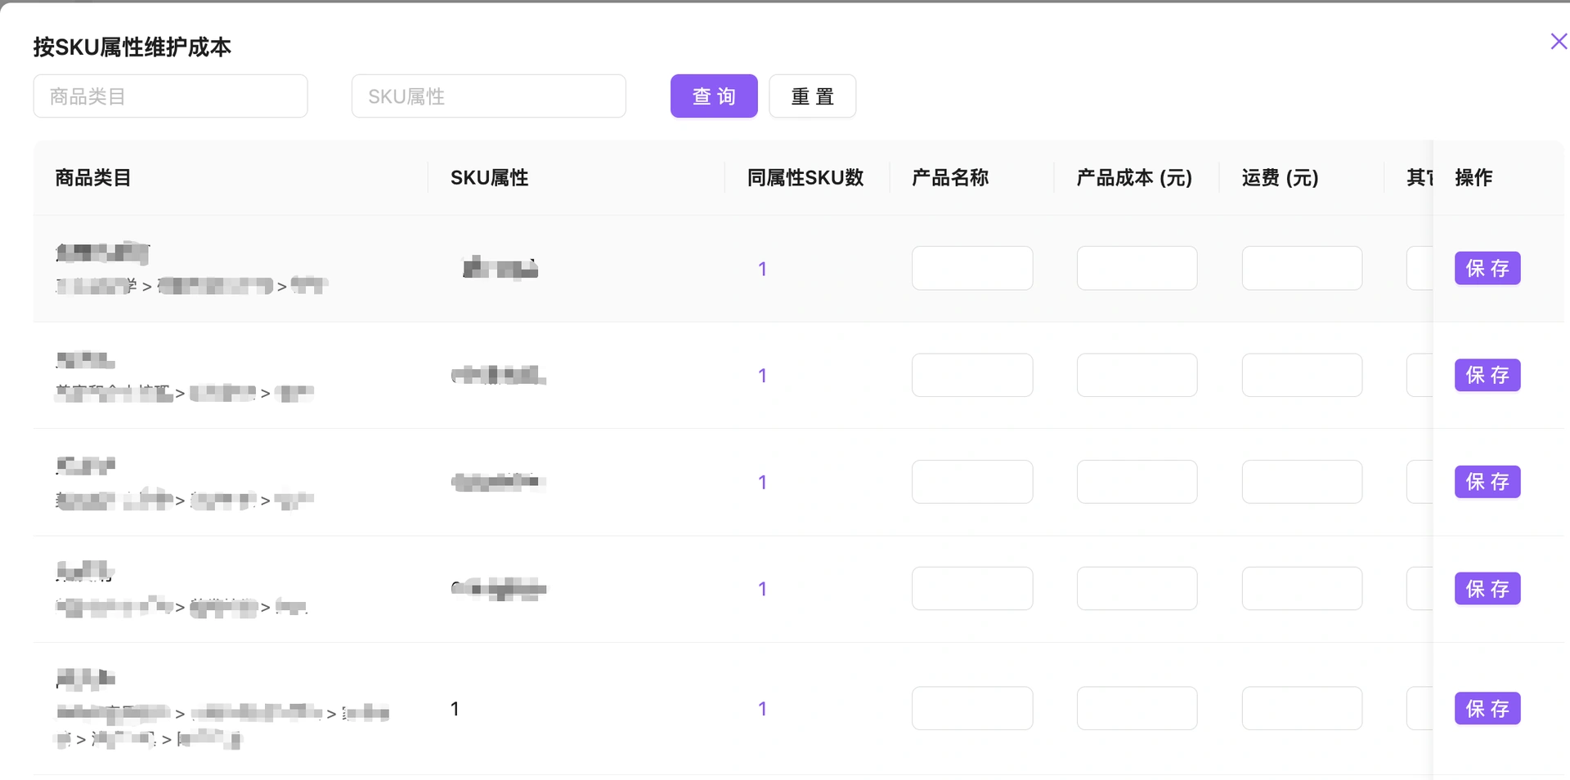Click 运费 input in third row

(1302, 482)
